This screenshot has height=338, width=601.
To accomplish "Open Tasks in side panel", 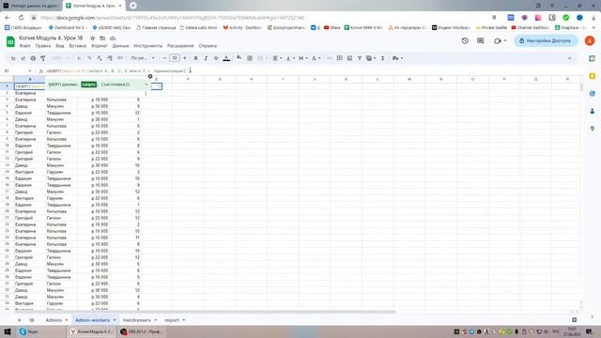I will point(593,94).
